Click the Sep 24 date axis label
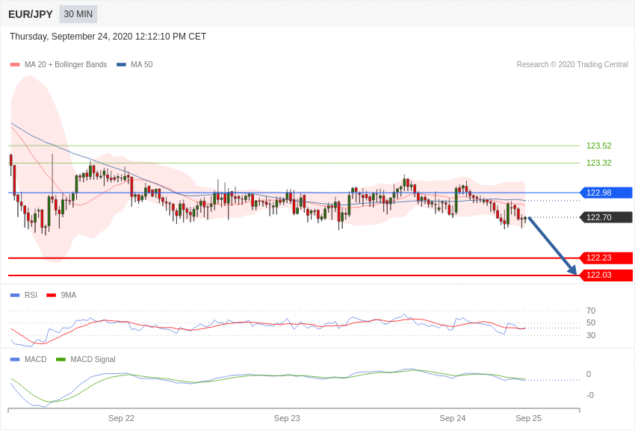Viewport: 635px width, 430px height. (x=453, y=418)
